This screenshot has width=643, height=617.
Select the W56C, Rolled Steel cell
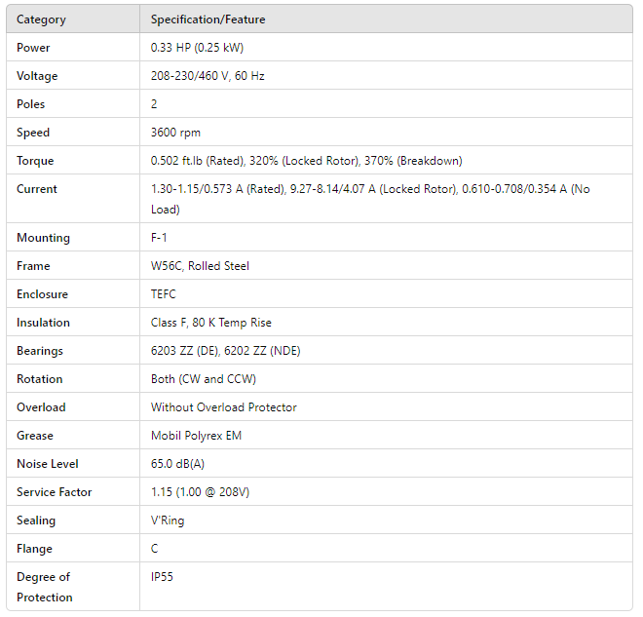[200, 266]
